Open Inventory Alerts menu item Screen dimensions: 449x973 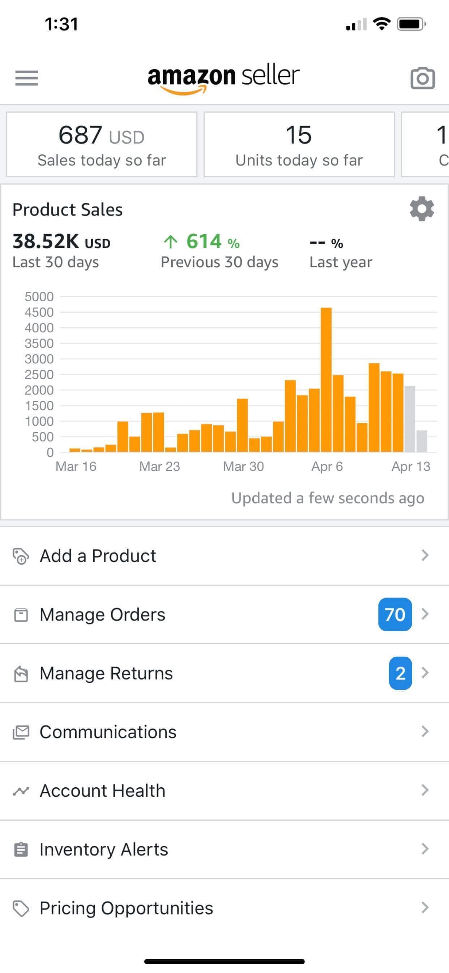104,850
